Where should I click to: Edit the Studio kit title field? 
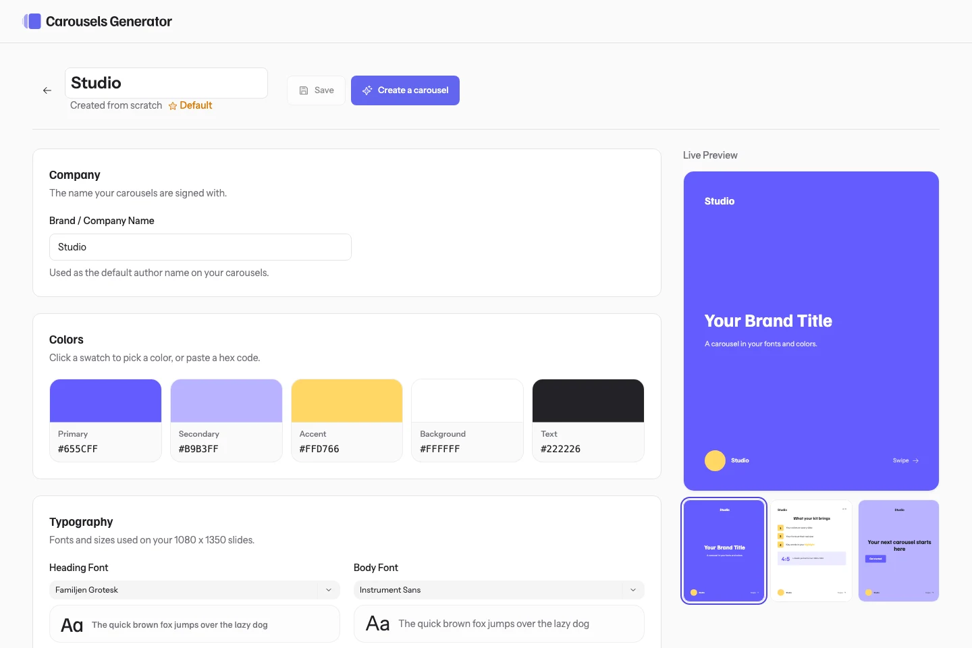tap(166, 83)
